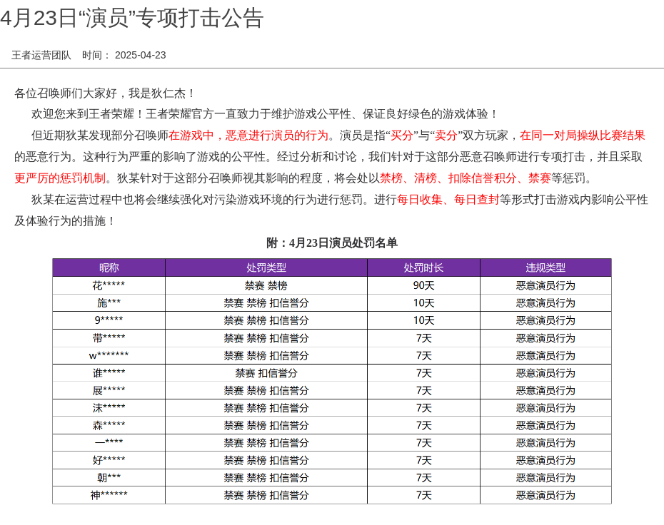Click red text 禁榜、清榜、扣除信誉积分、禁赛

point(465,178)
